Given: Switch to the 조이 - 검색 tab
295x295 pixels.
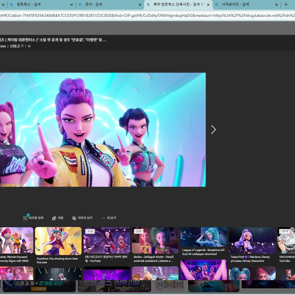Looking at the screenshot, I should click(x=108, y=5).
